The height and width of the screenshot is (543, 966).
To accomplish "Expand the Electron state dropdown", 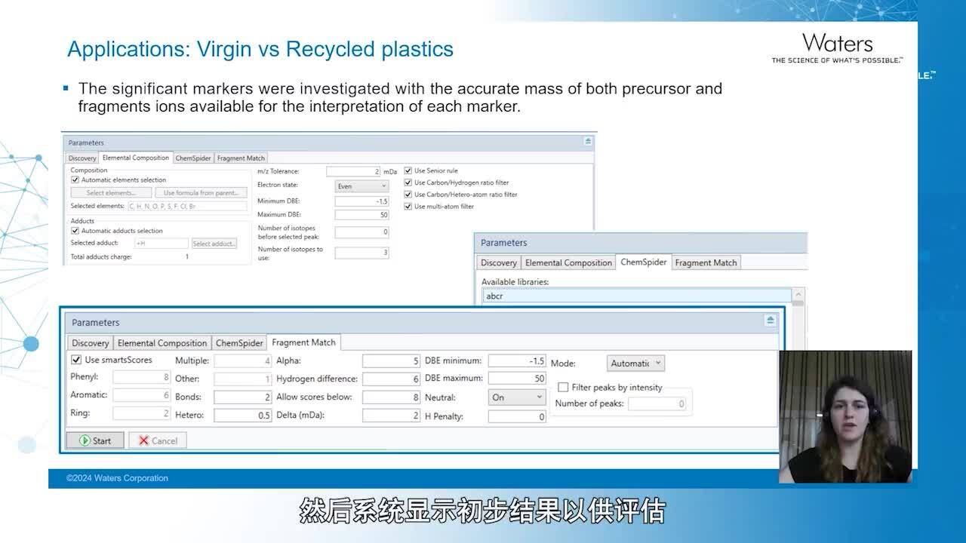I will tap(361, 186).
